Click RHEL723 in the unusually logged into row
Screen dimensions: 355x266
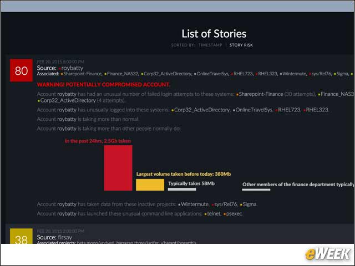click(289, 110)
